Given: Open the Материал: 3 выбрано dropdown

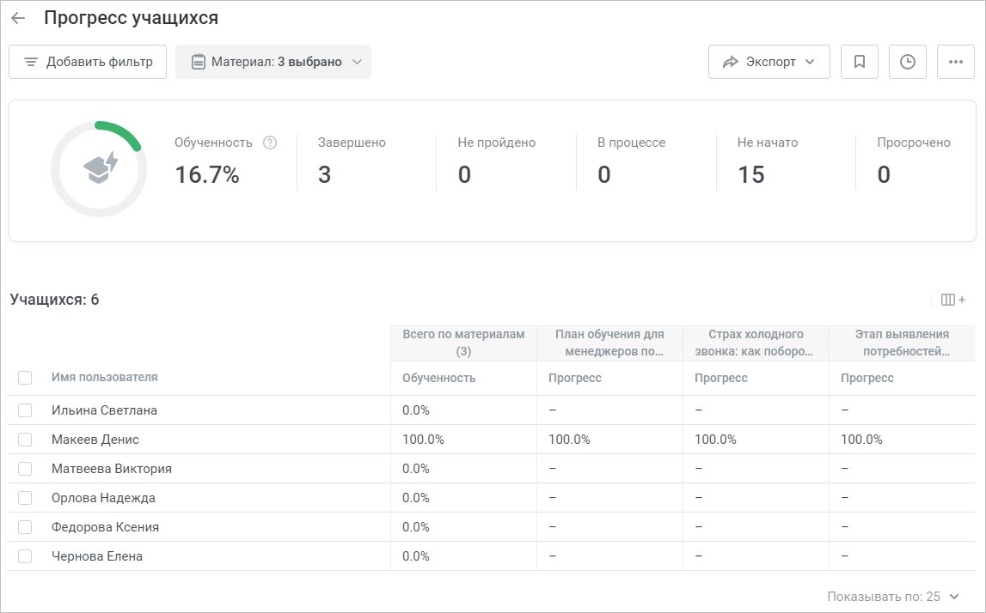Looking at the screenshot, I should 273,62.
